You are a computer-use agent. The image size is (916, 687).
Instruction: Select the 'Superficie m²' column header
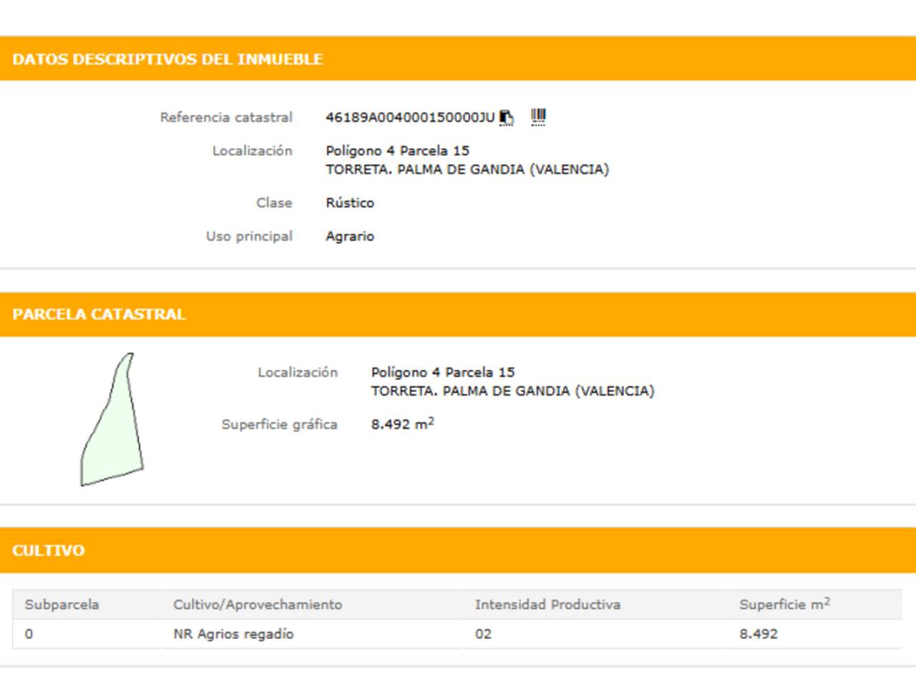click(x=784, y=605)
